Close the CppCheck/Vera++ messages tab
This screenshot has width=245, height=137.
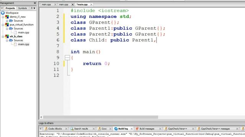coord(237,129)
